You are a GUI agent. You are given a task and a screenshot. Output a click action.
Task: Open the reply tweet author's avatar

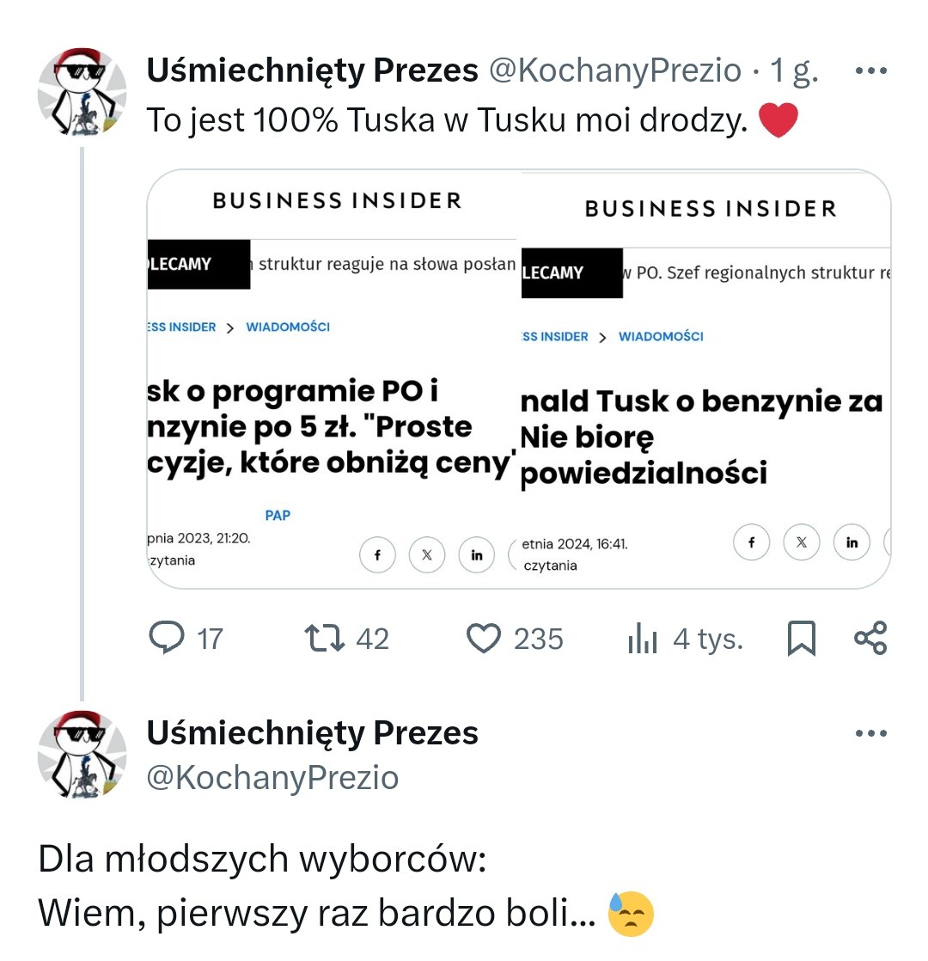(82, 755)
